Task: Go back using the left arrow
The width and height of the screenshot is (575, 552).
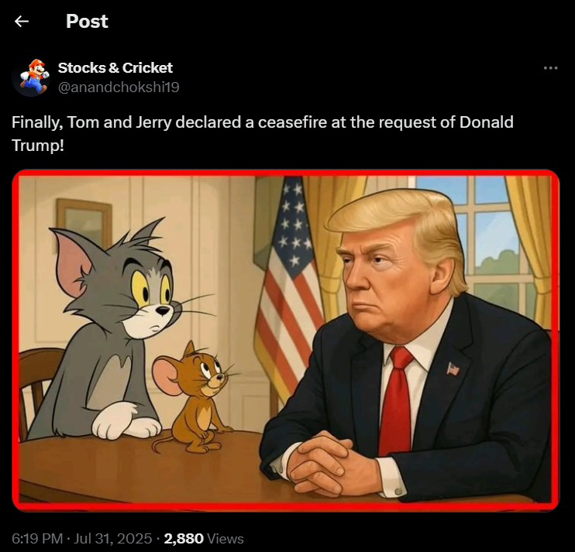Action: (x=22, y=21)
